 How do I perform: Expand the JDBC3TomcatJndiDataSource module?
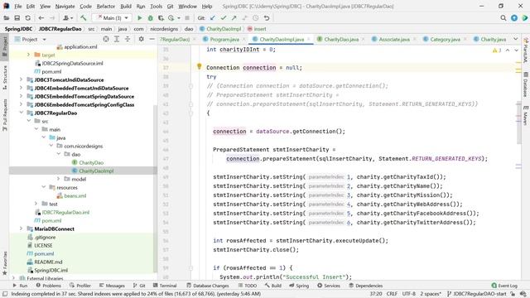pos(21,79)
